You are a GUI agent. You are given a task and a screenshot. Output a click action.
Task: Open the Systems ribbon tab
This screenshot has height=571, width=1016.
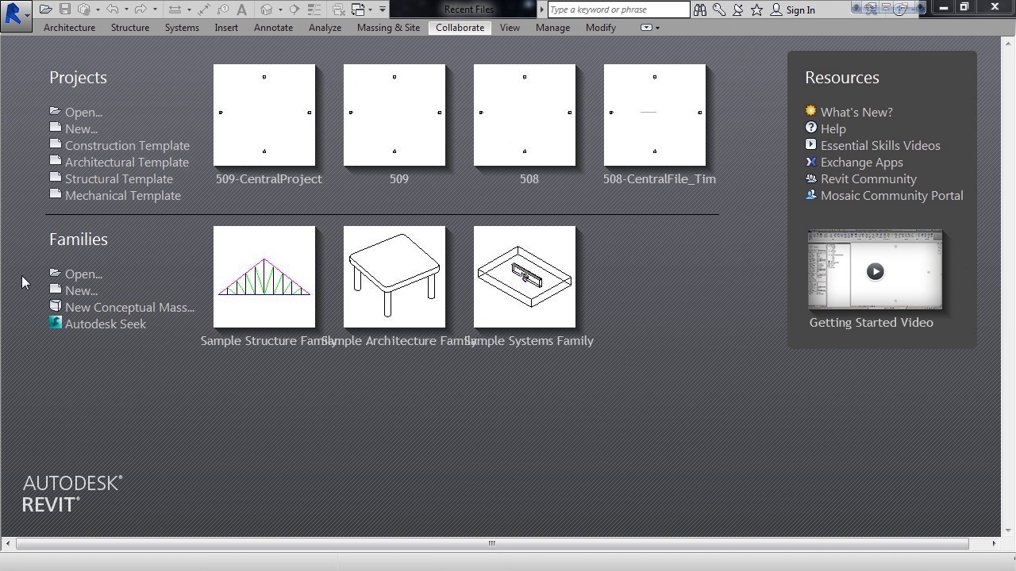coord(182,28)
